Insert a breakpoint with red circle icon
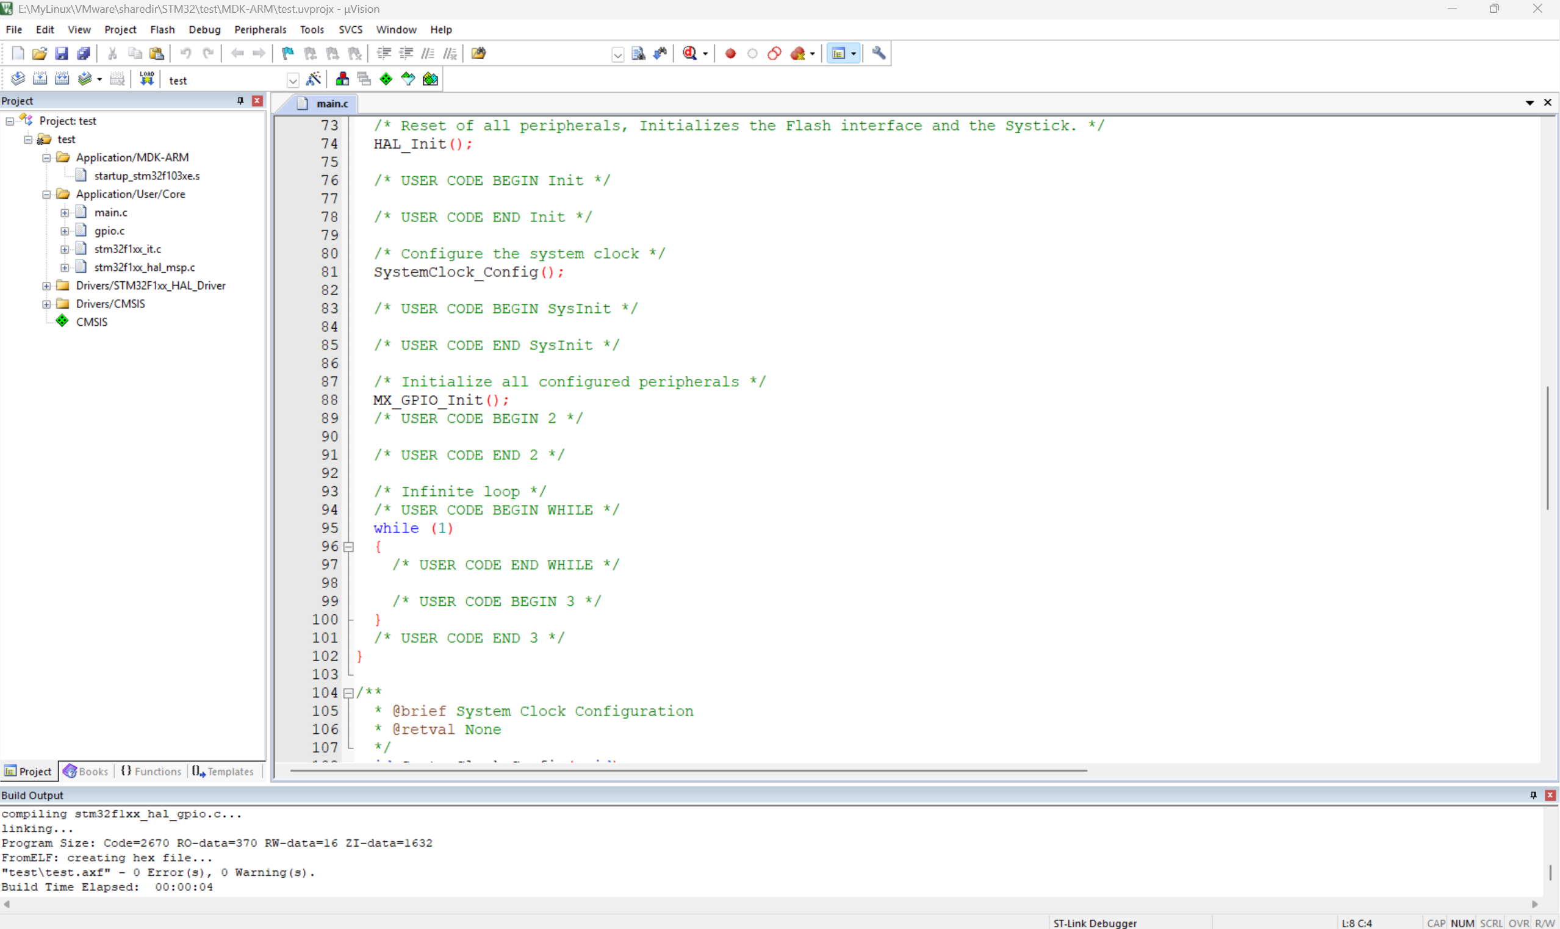 coord(730,53)
